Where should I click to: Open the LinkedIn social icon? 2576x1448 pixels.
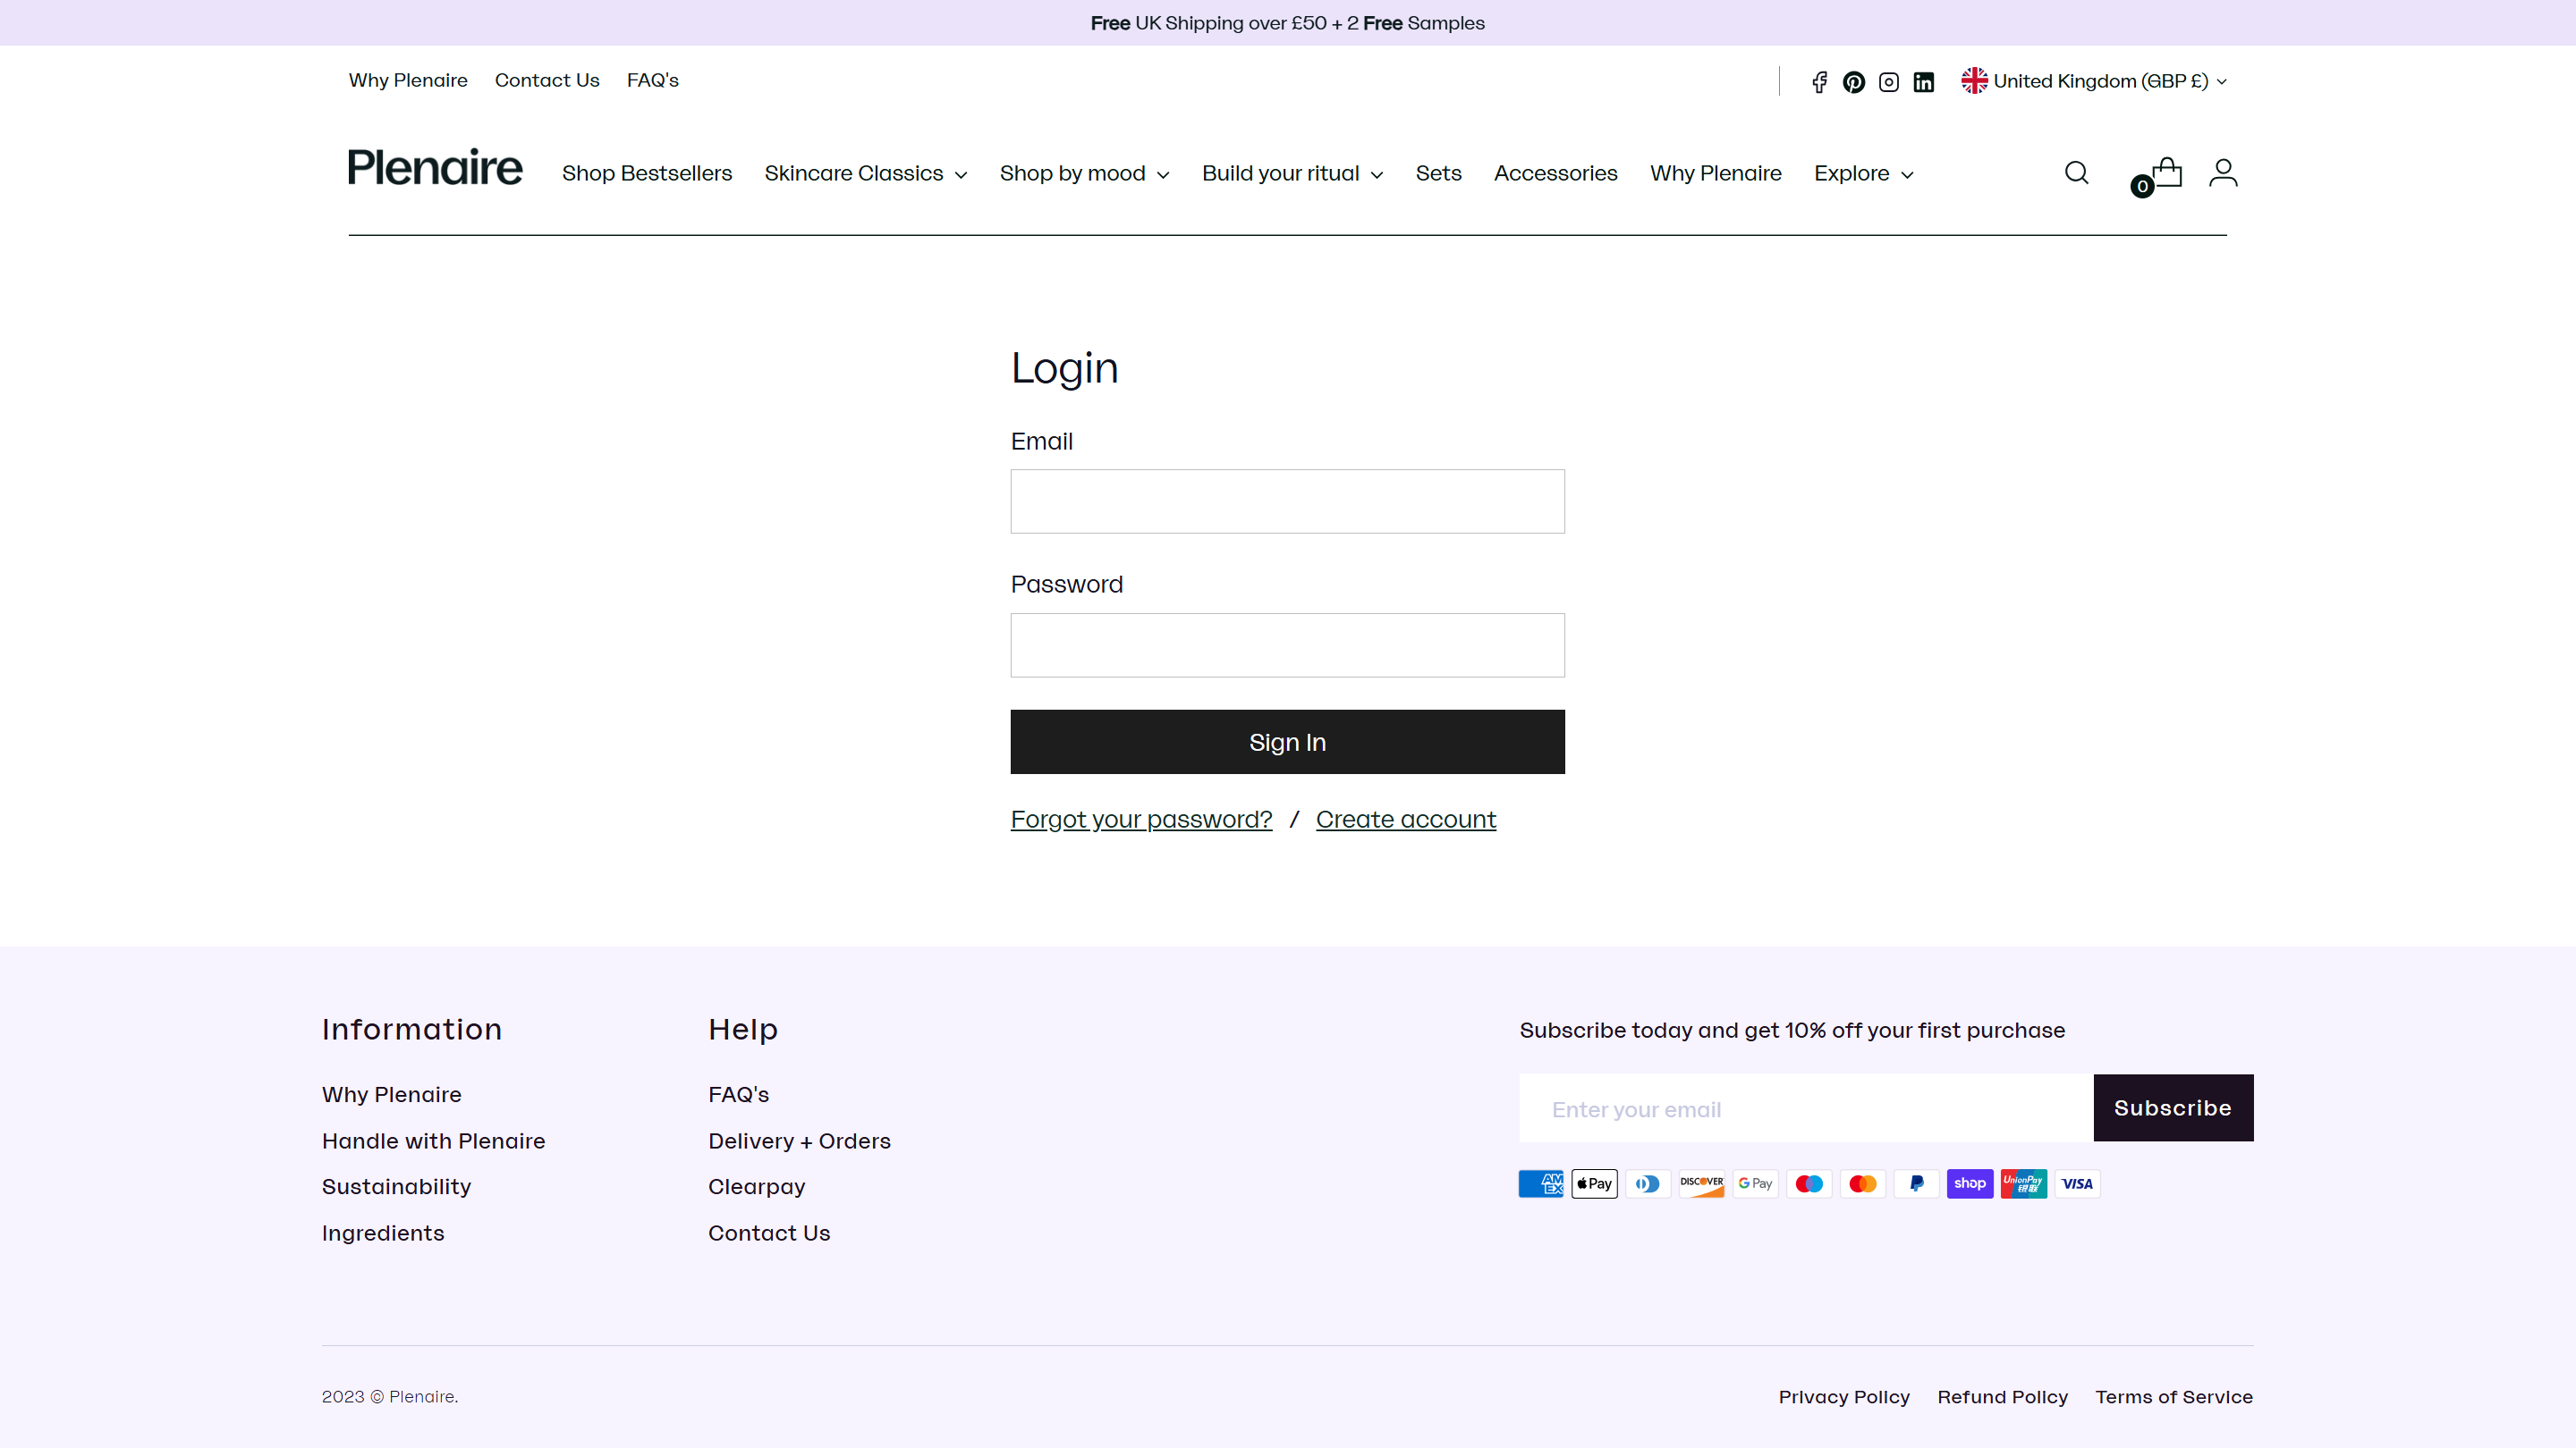coord(1924,82)
